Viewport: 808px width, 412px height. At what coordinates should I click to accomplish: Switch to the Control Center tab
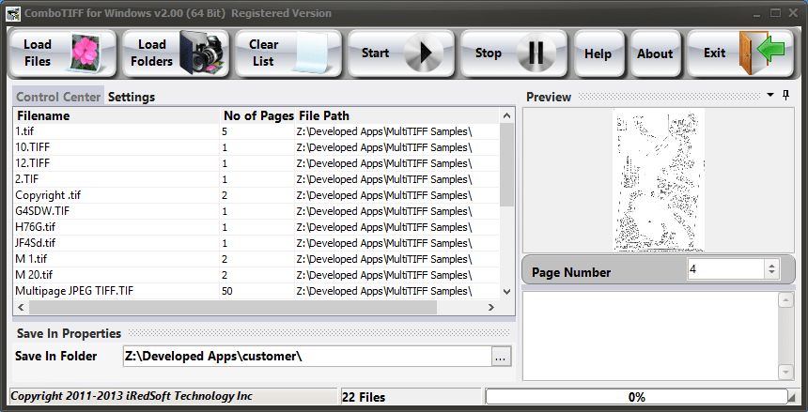pos(58,97)
